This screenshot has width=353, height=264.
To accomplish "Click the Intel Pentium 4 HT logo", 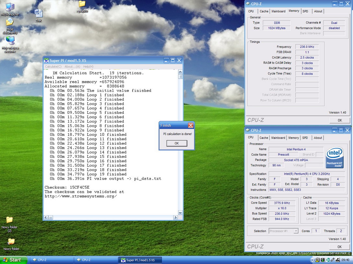I will coord(334,157).
